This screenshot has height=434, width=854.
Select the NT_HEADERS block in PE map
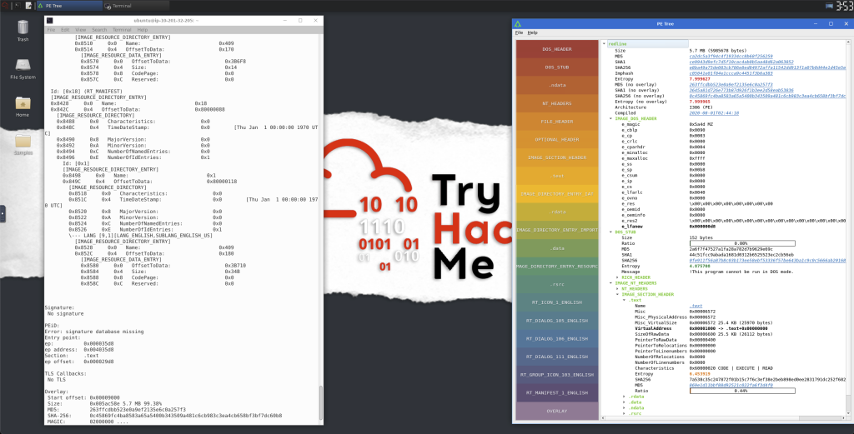[557, 103]
